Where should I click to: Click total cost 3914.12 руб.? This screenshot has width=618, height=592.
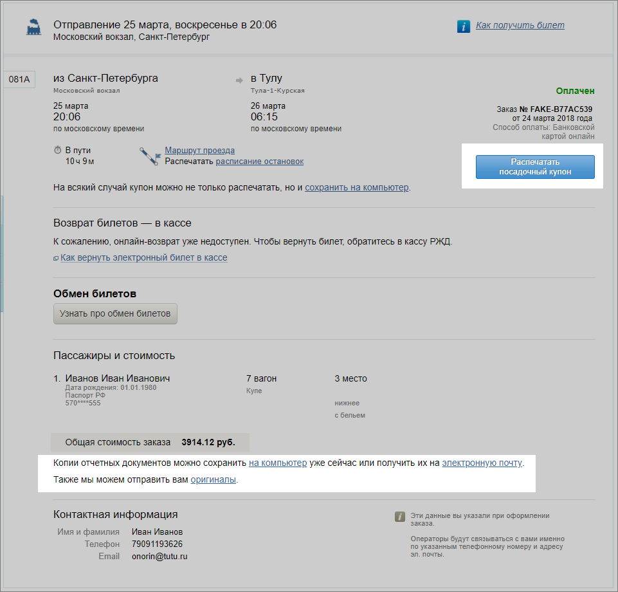click(208, 443)
